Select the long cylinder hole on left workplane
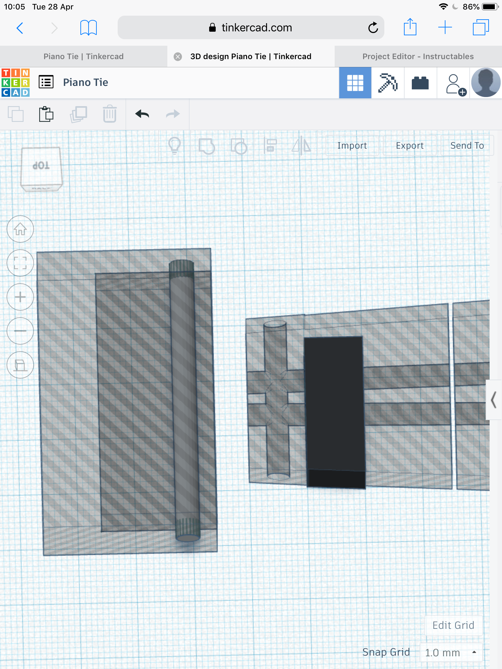 [x=185, y=400]
